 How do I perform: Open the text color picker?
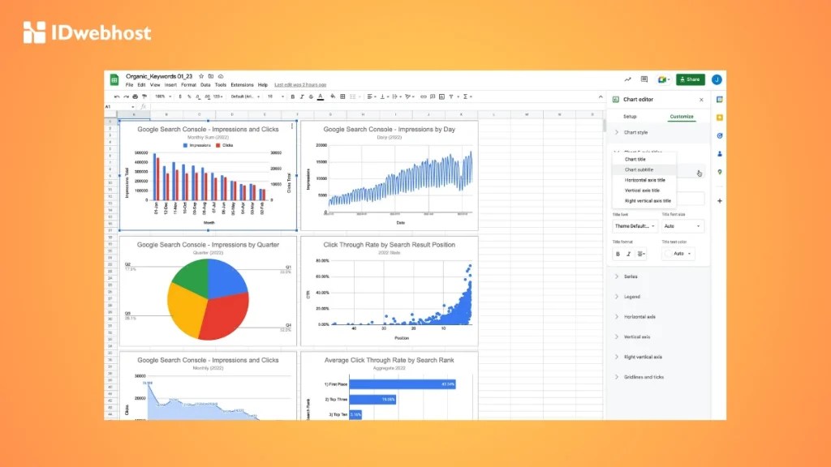320,97
